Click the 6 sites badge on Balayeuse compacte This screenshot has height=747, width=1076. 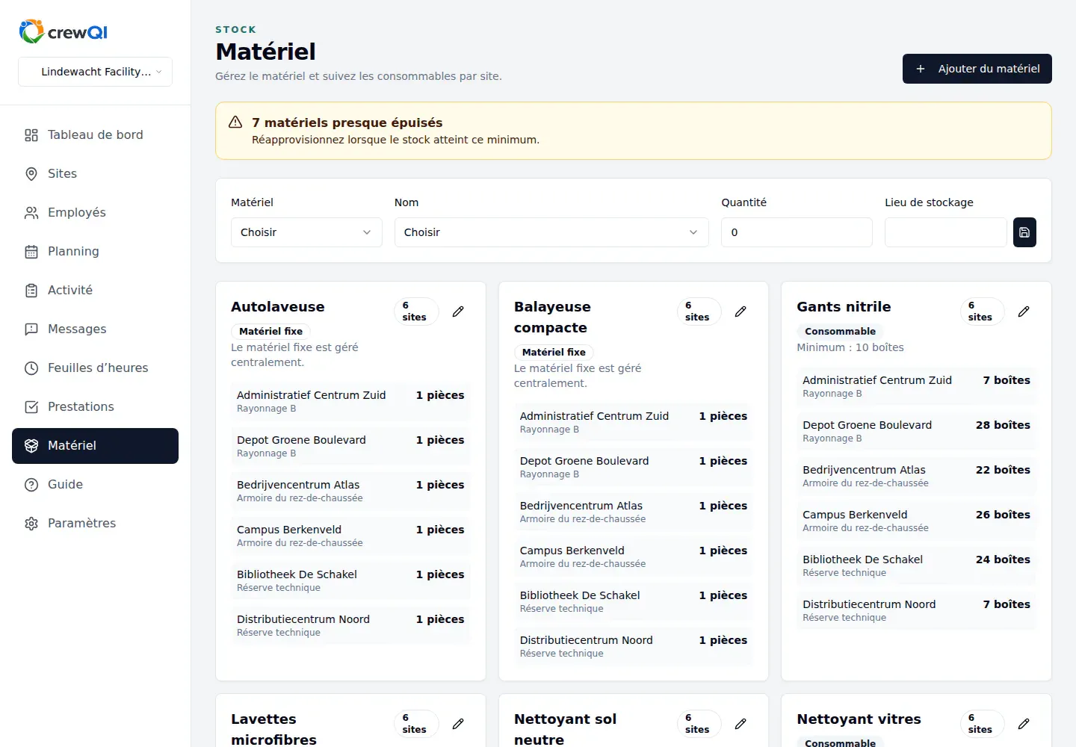pyautogui.click(x=699, y=311)
